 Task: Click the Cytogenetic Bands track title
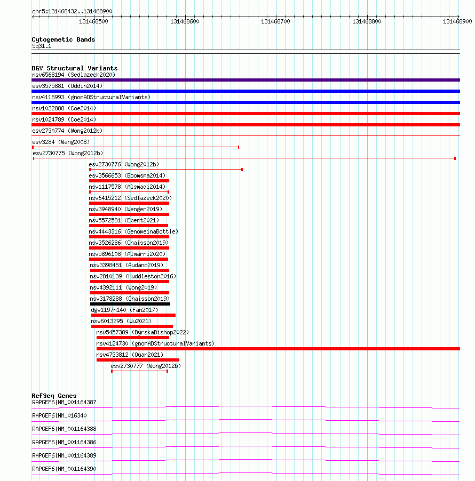coord(64,39)
